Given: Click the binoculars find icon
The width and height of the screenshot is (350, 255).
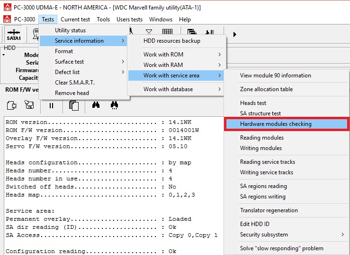Looking at the screenshot, I should 96,104.
